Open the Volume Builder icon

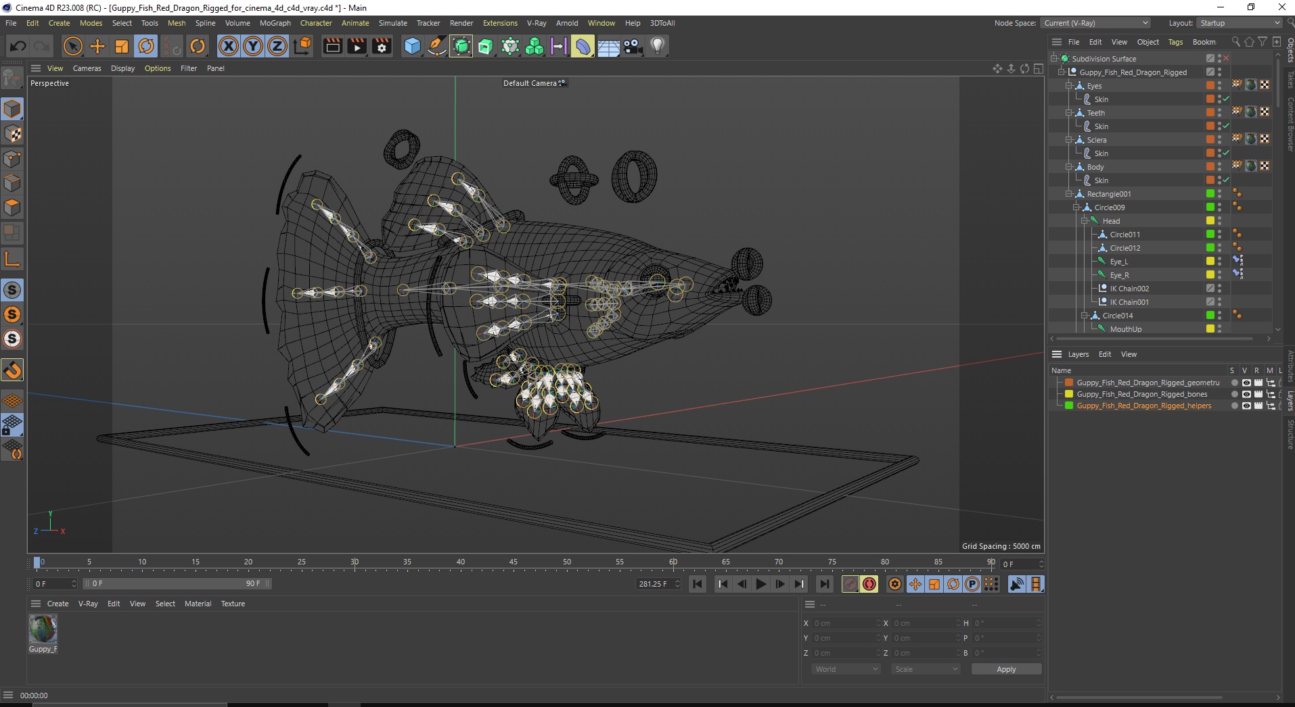[x=535, y=46]
